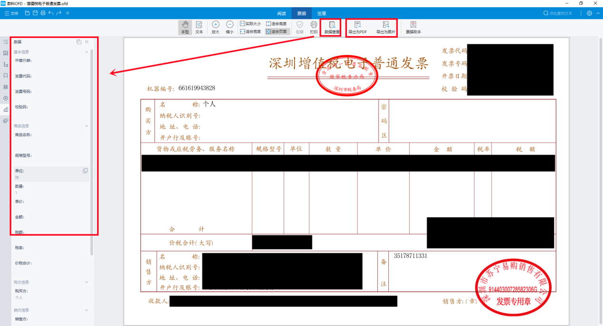Activate the 文本 text selection tool
This screenshot has width=603, height=326.
(x=199, y=27)
